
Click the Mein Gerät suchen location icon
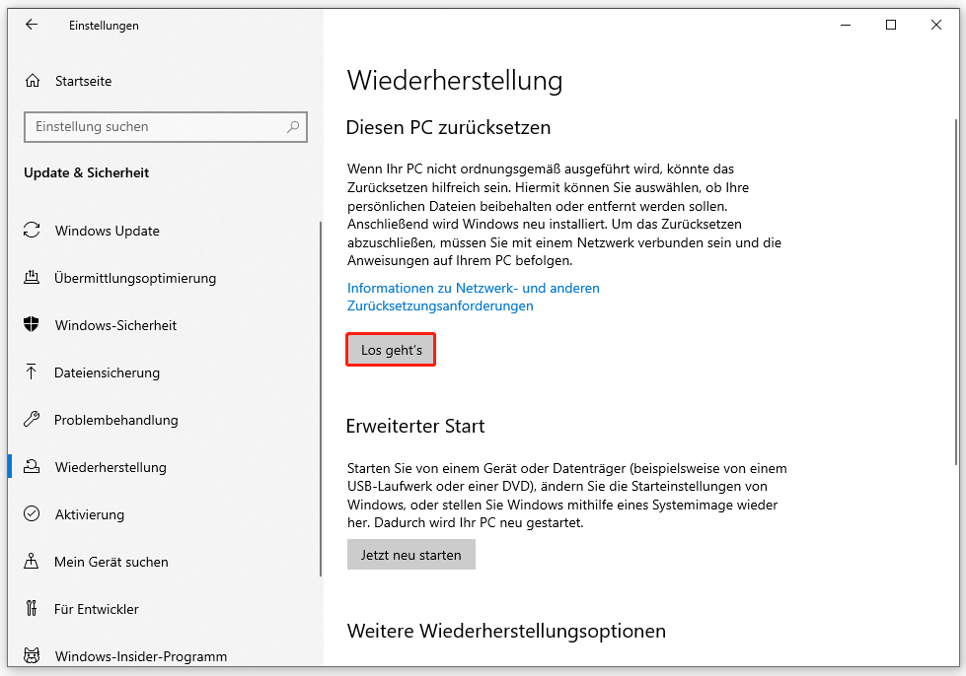(33, 561)
